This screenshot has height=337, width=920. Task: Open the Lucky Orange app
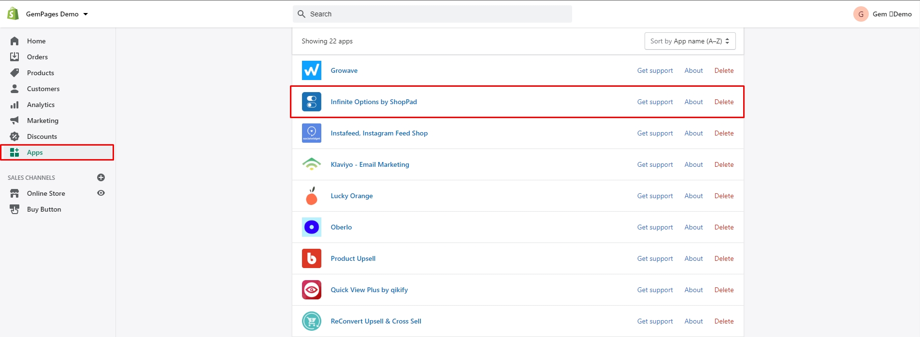[x=352, y=196]
